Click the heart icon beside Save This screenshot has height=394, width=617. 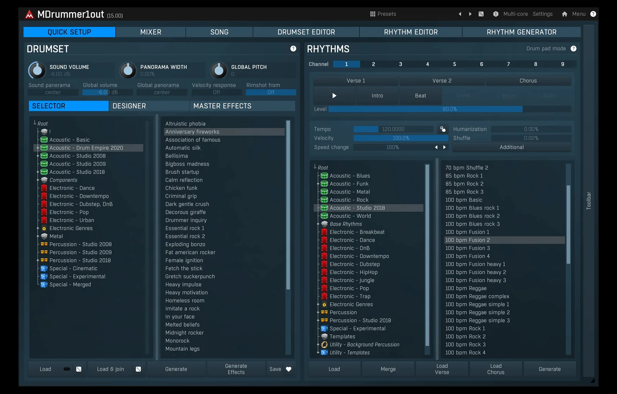[288, 369]
